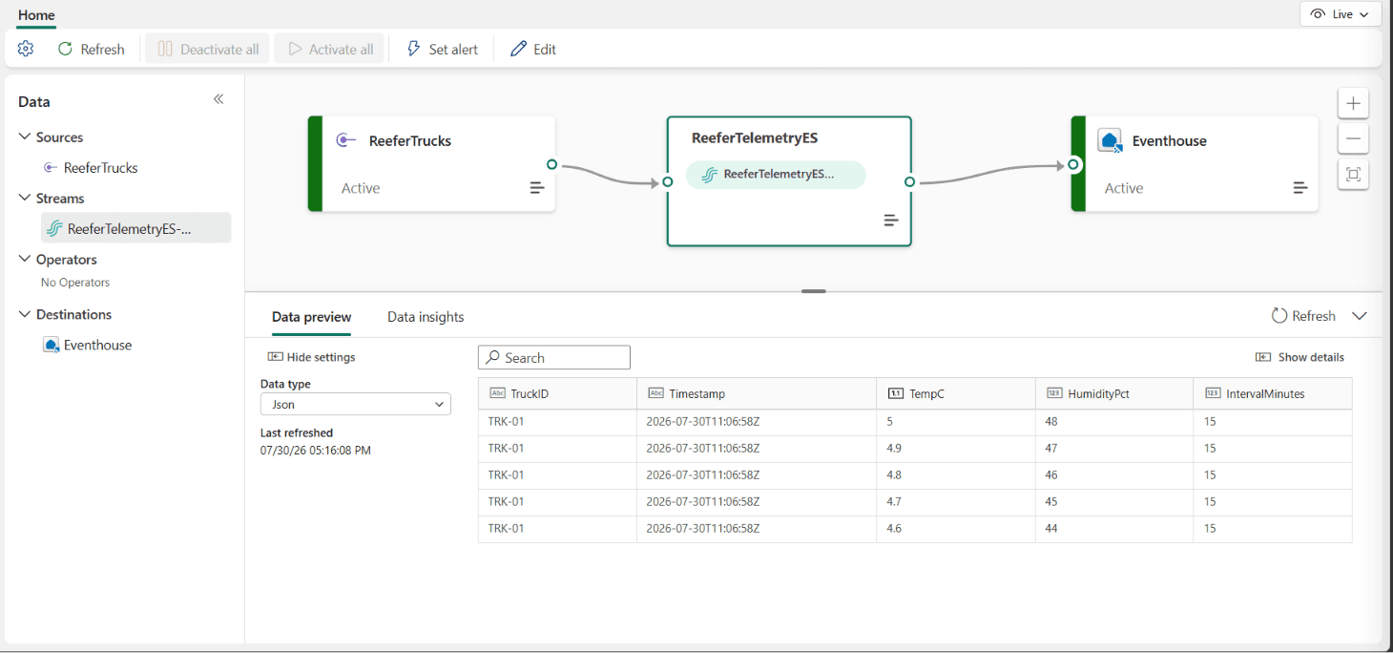The width and height of the screenshot is (1393, 653).
Task: Collapse the Streams section
Action: click(x=25, y=198)
